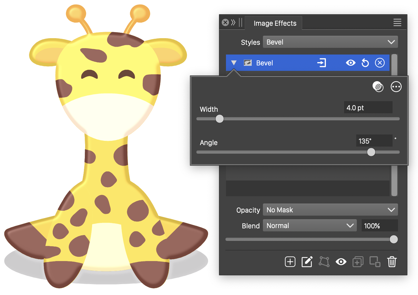Open the Image Effects panel hamburger menu
The image size is (418, 295).
[x=397, y=22]
